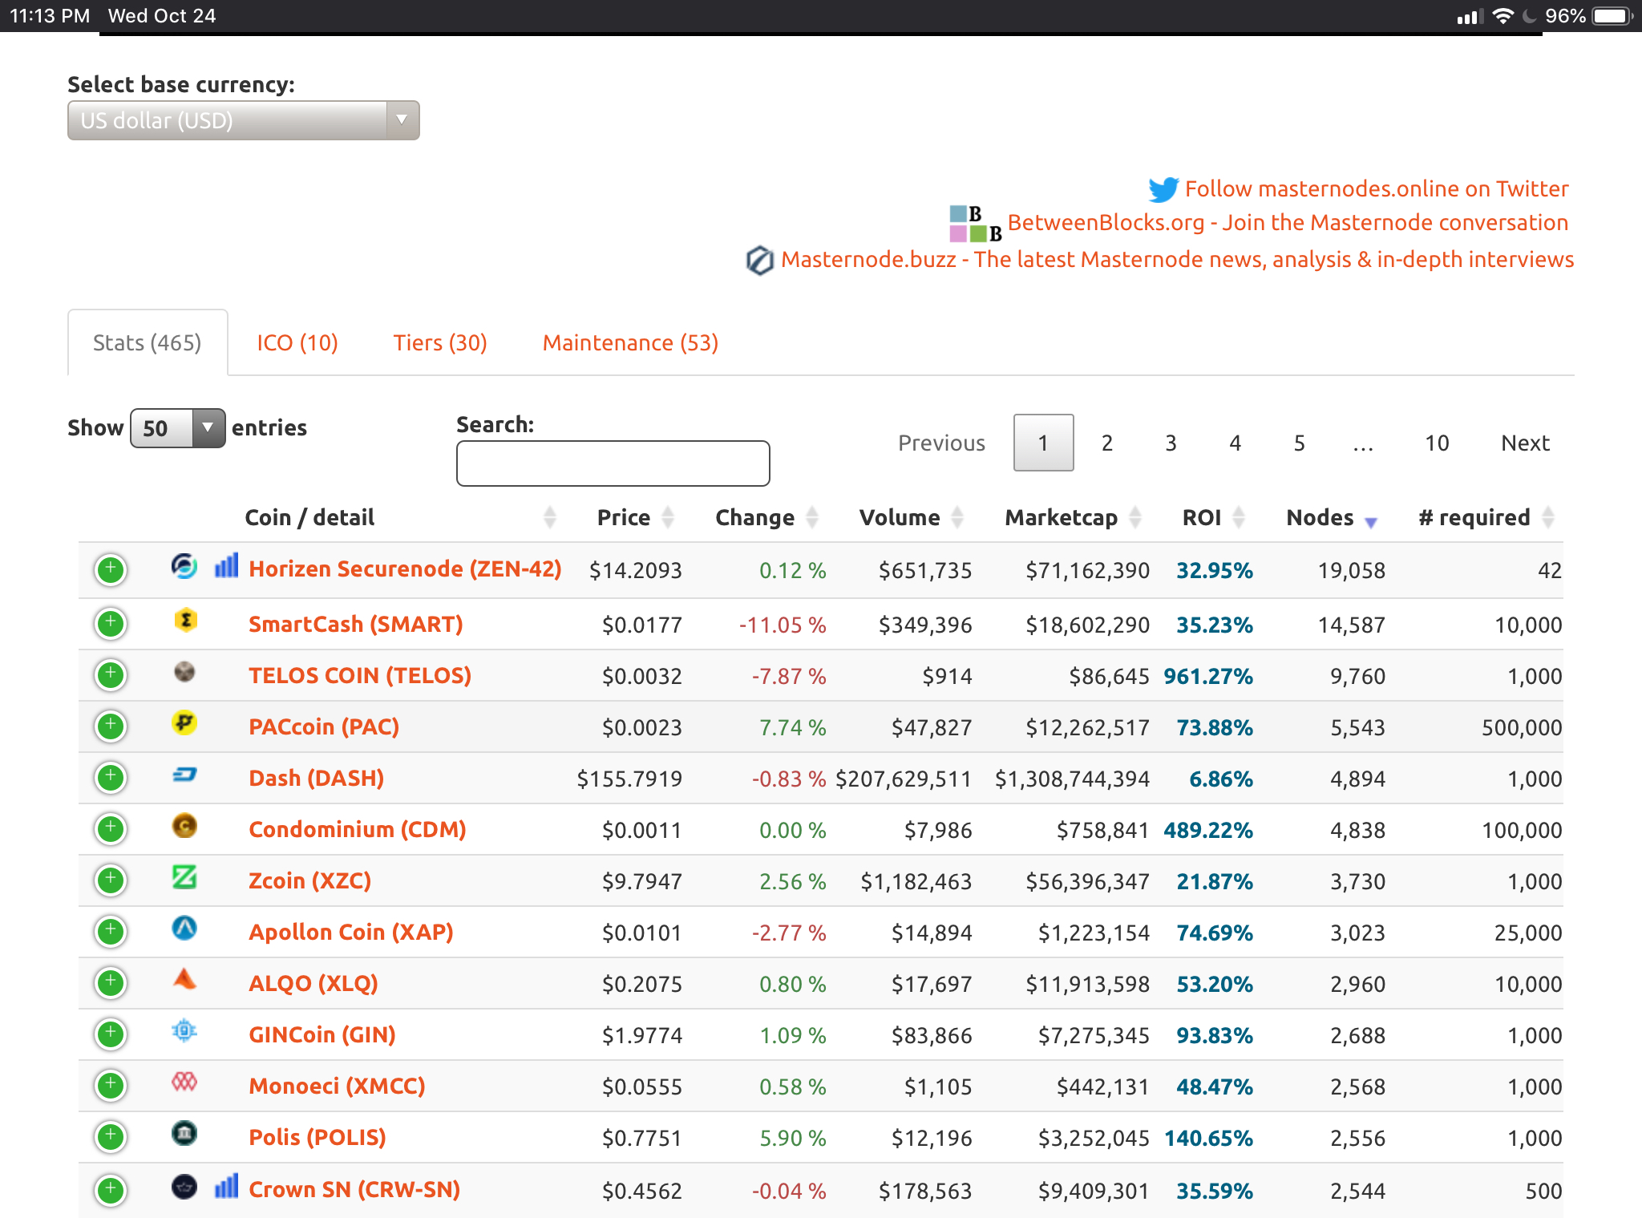1642x1218 pixels.
Task: Click the bar chart icon beside Horizen Securenode
Action: coord(227,565)
